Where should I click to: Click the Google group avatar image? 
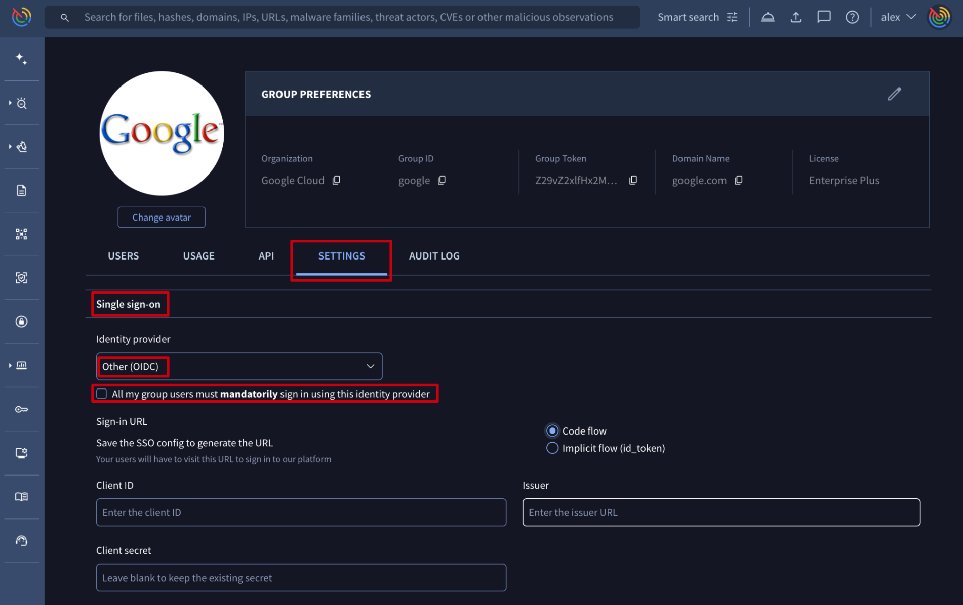point(162,133)
